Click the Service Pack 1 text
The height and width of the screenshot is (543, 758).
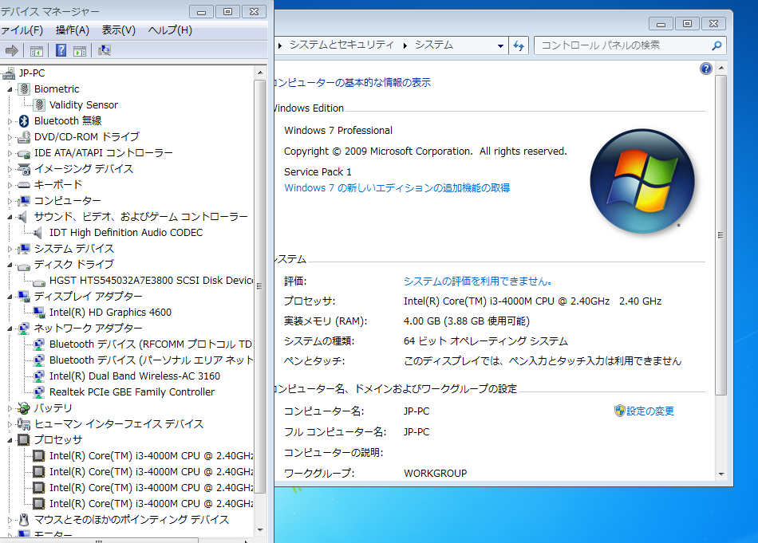pyautogui.click(x=318, y=172)
